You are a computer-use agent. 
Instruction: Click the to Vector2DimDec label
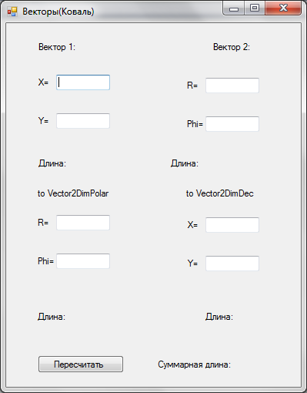(x=220, y=193)
